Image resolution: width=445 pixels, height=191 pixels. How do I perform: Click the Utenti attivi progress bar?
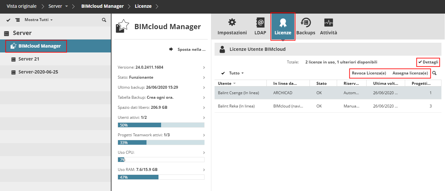(161, 125)
